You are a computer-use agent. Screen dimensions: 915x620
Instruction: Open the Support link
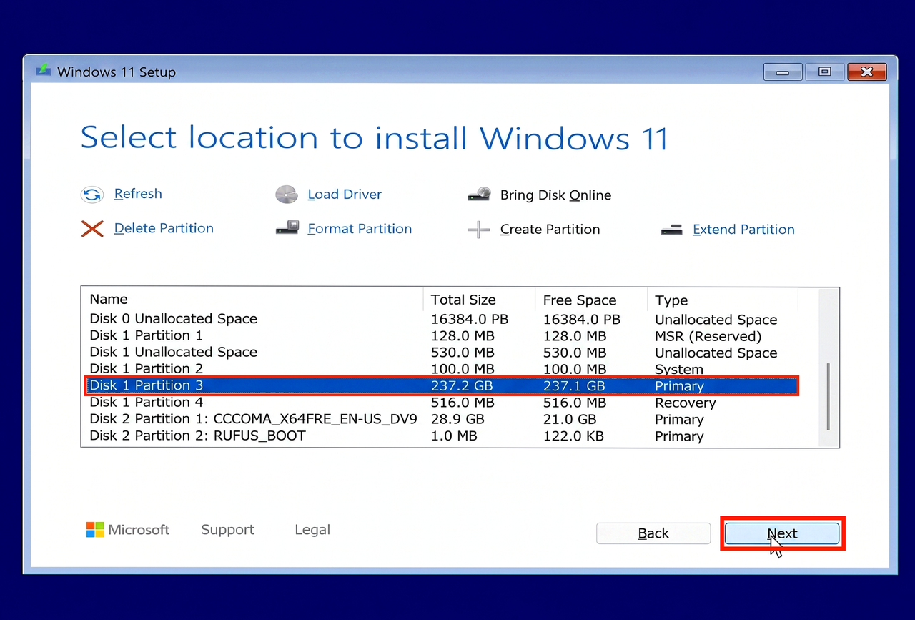click(x=227, y=530)
